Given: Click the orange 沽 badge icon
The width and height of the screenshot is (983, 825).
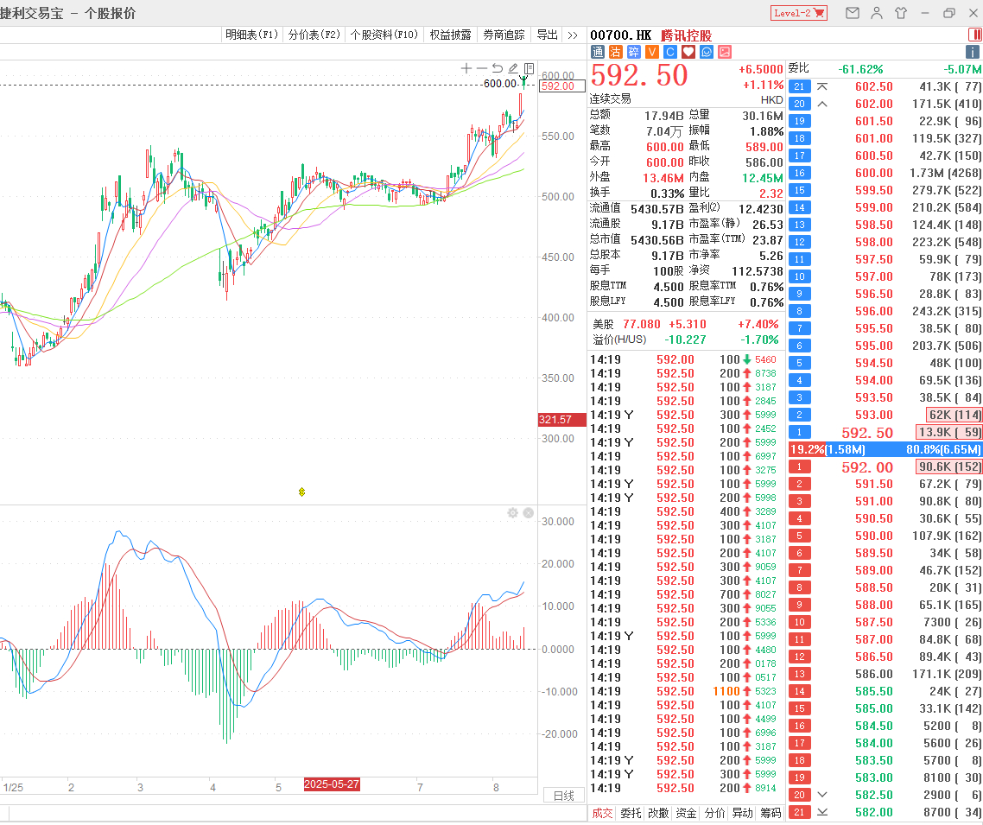Looking at the screenshot, I should [x=616, y=52].
